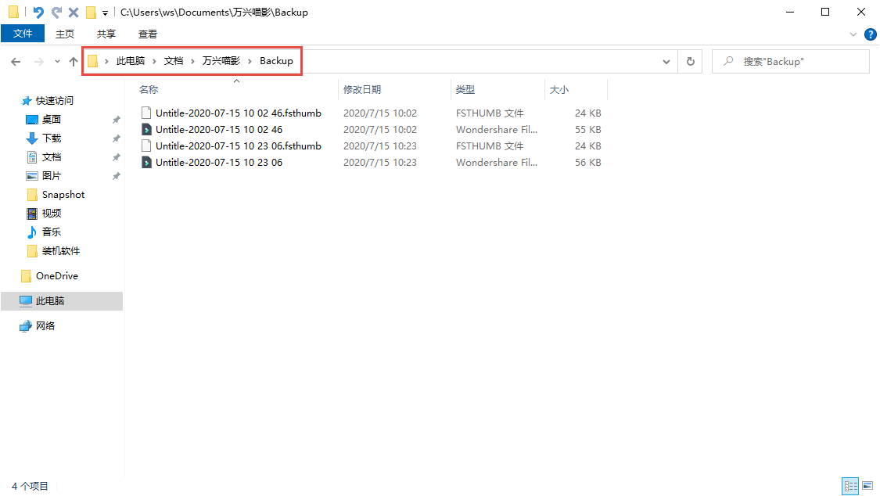Click 文档 in the address breadcrumb

tap(174, 60)
